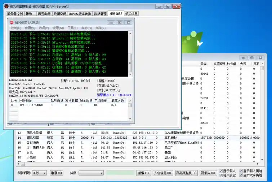Click the 乌克兰 location cell
The height and width of the screenshot is (182, 272).
169,148
